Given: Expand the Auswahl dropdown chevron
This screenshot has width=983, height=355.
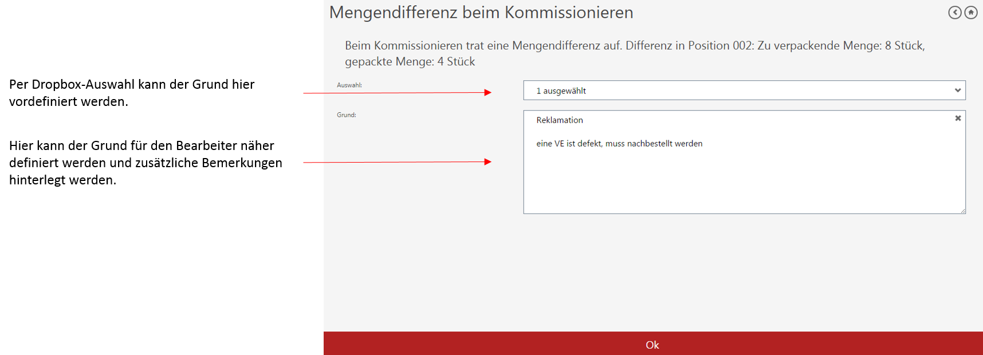Looking at the screenshot, I should coord(957,90).
